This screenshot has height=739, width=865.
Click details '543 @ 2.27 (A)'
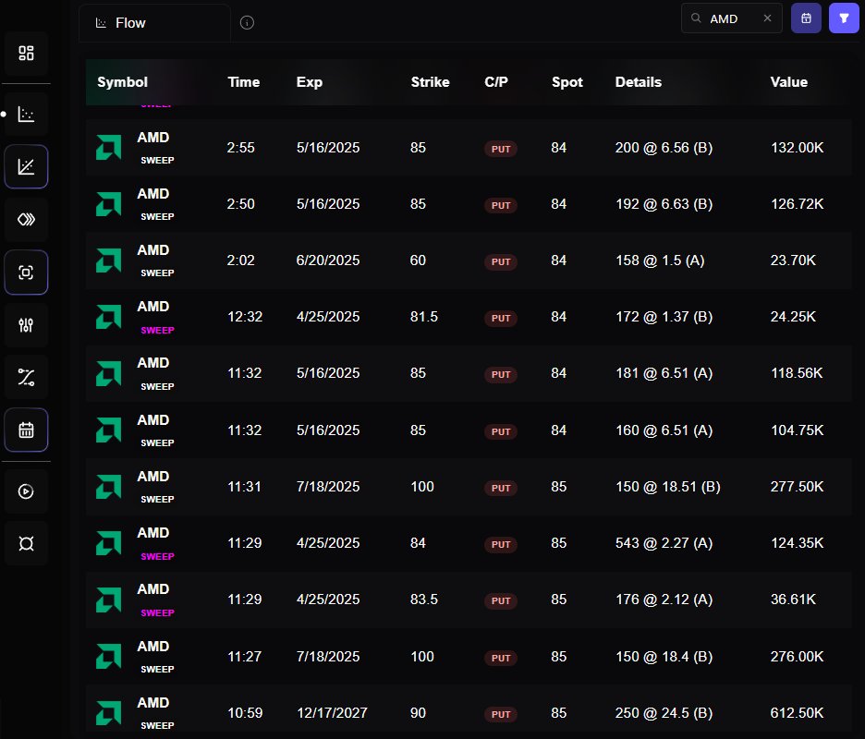click(664, 542)
